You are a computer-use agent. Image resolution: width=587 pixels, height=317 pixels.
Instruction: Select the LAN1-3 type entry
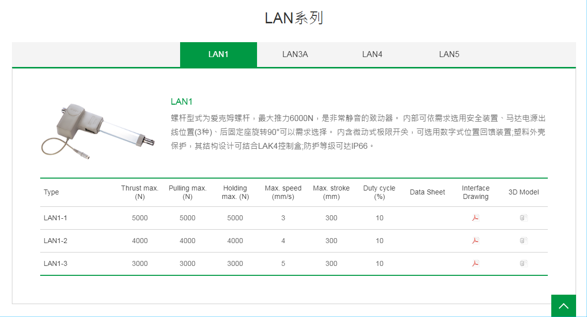click(55, 263)
